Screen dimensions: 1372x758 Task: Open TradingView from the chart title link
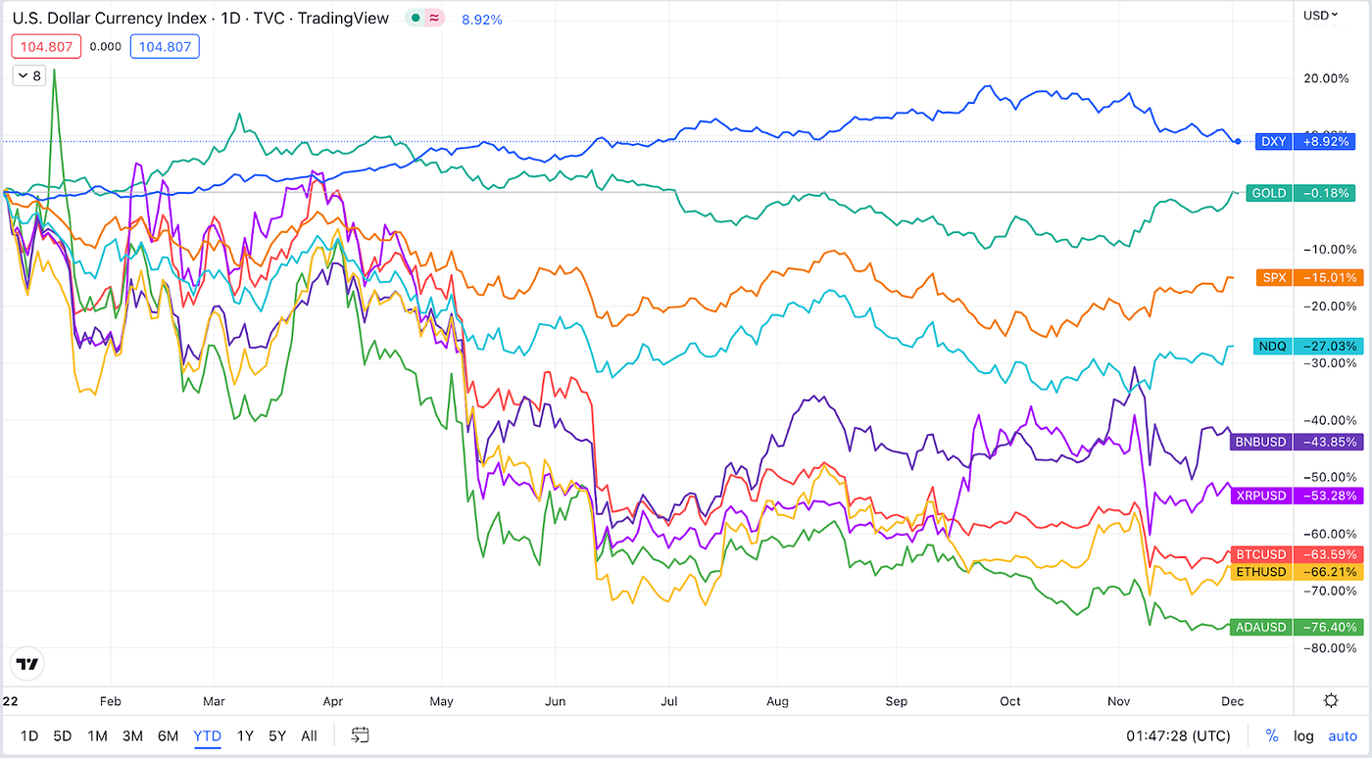pyautogui.click(x=344, y=18)
